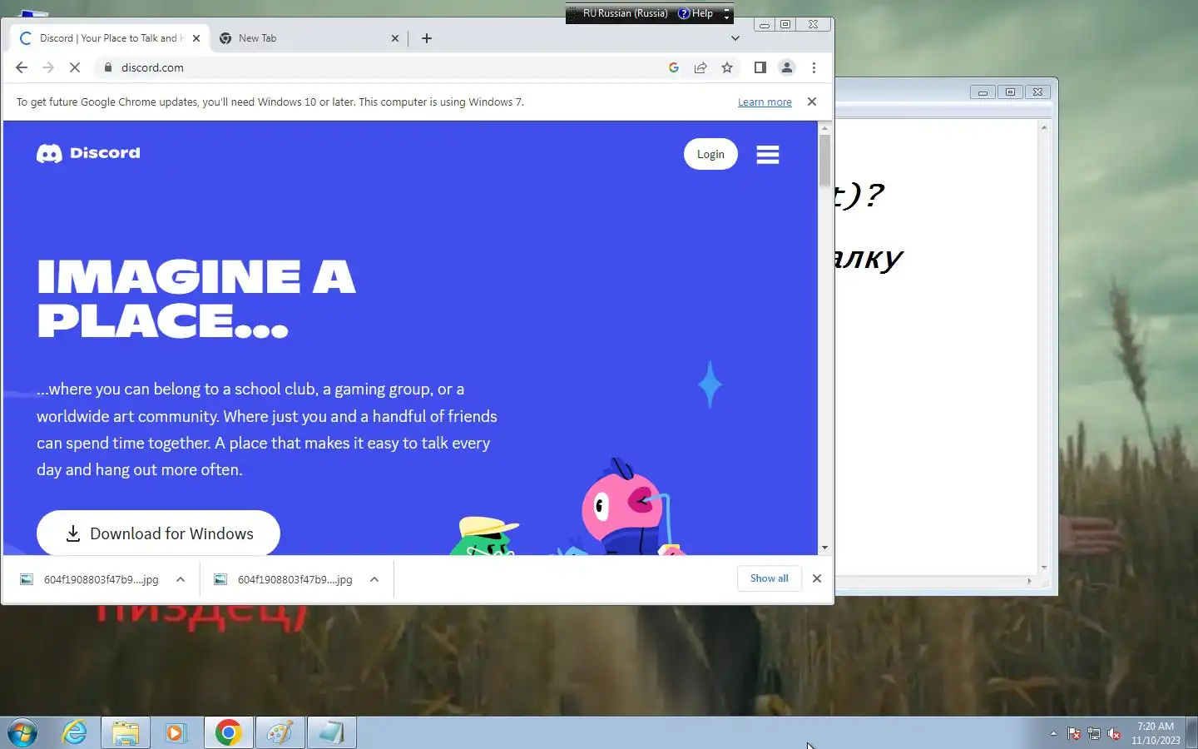
Task: Click the Action Center flag icon
Action: (1074, 733)
